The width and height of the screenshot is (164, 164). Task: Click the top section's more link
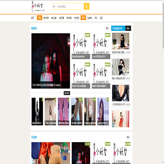(x=108, y=28)
